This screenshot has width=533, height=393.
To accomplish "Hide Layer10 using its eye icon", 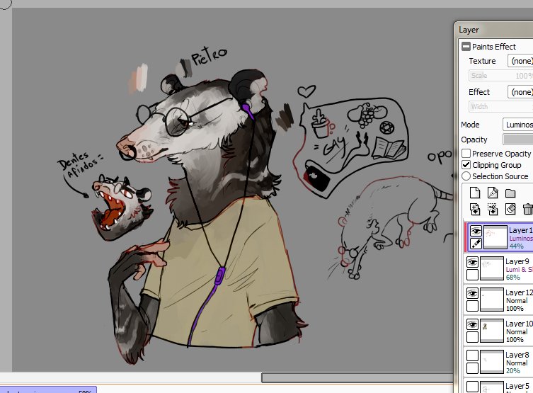I will [473, 324].
